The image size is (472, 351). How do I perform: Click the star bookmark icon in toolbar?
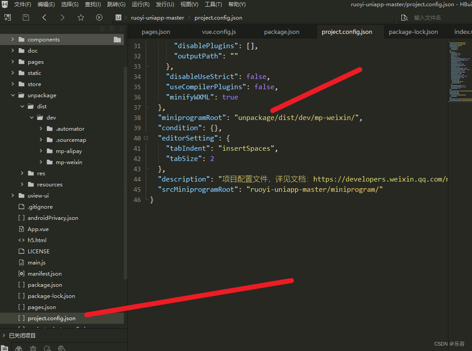point(80,18)
